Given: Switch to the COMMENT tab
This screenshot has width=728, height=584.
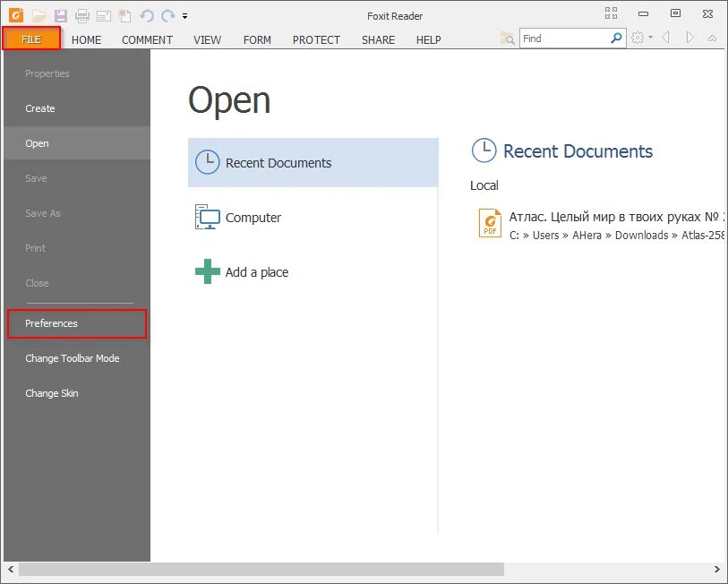Looking at the screenshot, I should pos(147,40).
